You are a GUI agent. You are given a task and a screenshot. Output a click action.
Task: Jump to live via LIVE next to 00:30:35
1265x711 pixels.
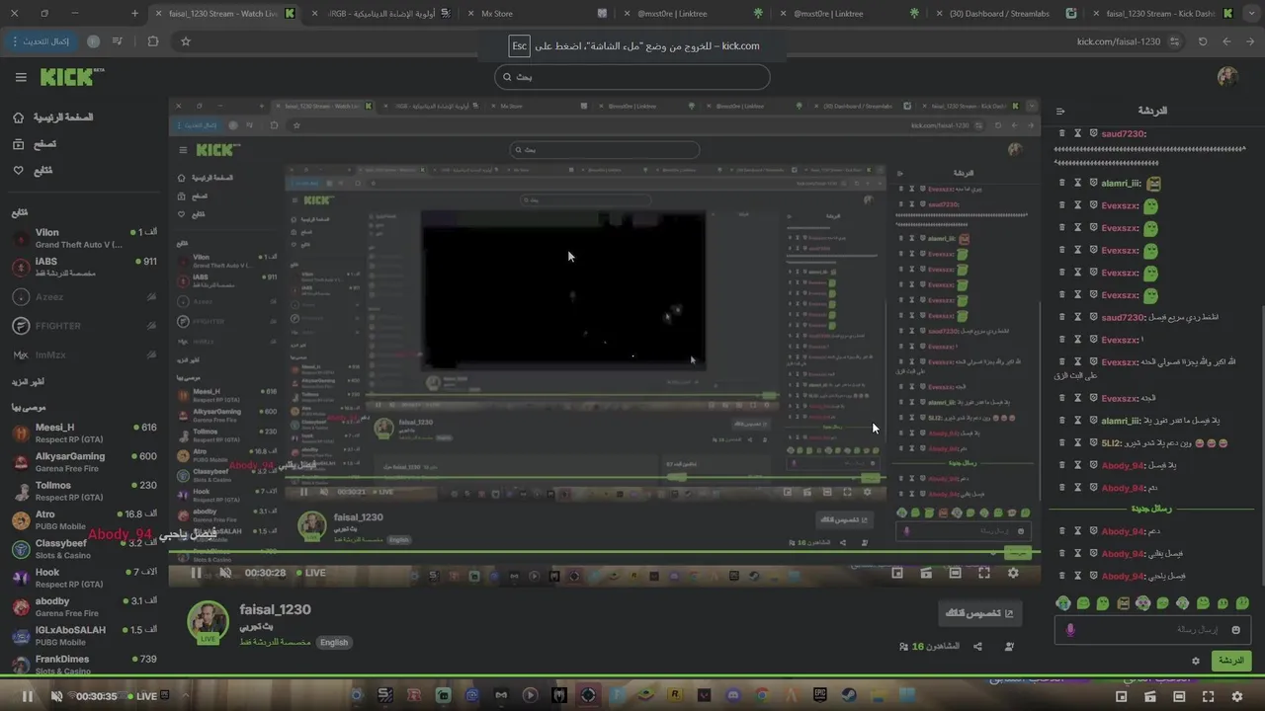[141, 696]
